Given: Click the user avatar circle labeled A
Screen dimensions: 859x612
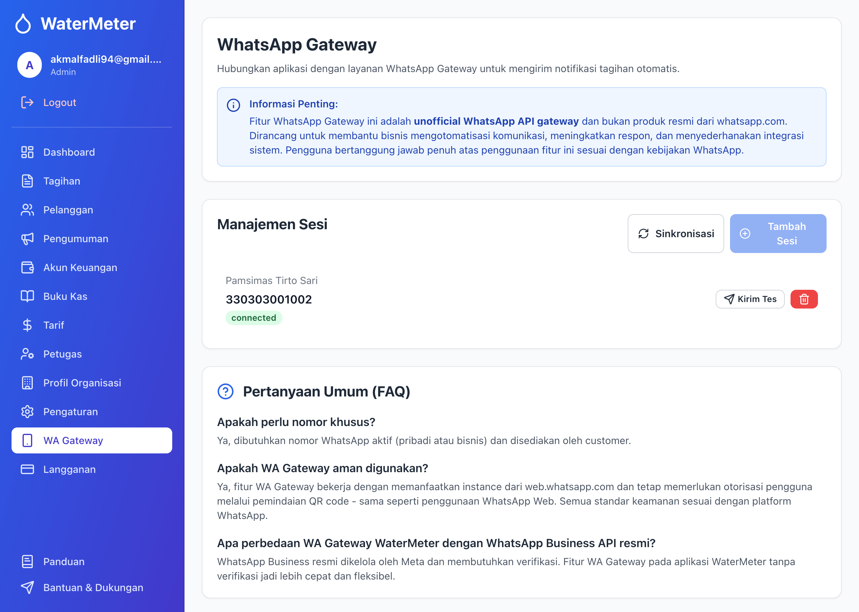Looking at the screenshot, I should coord(30,65).
